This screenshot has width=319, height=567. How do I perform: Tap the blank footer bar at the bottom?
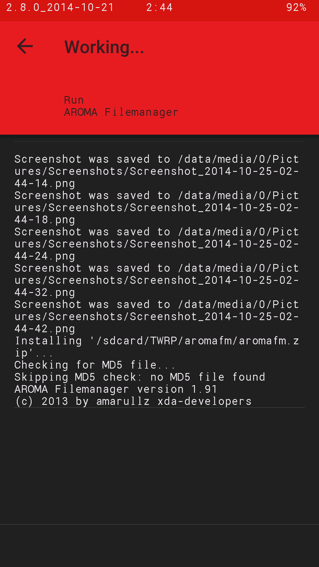(x=159, y=546)
